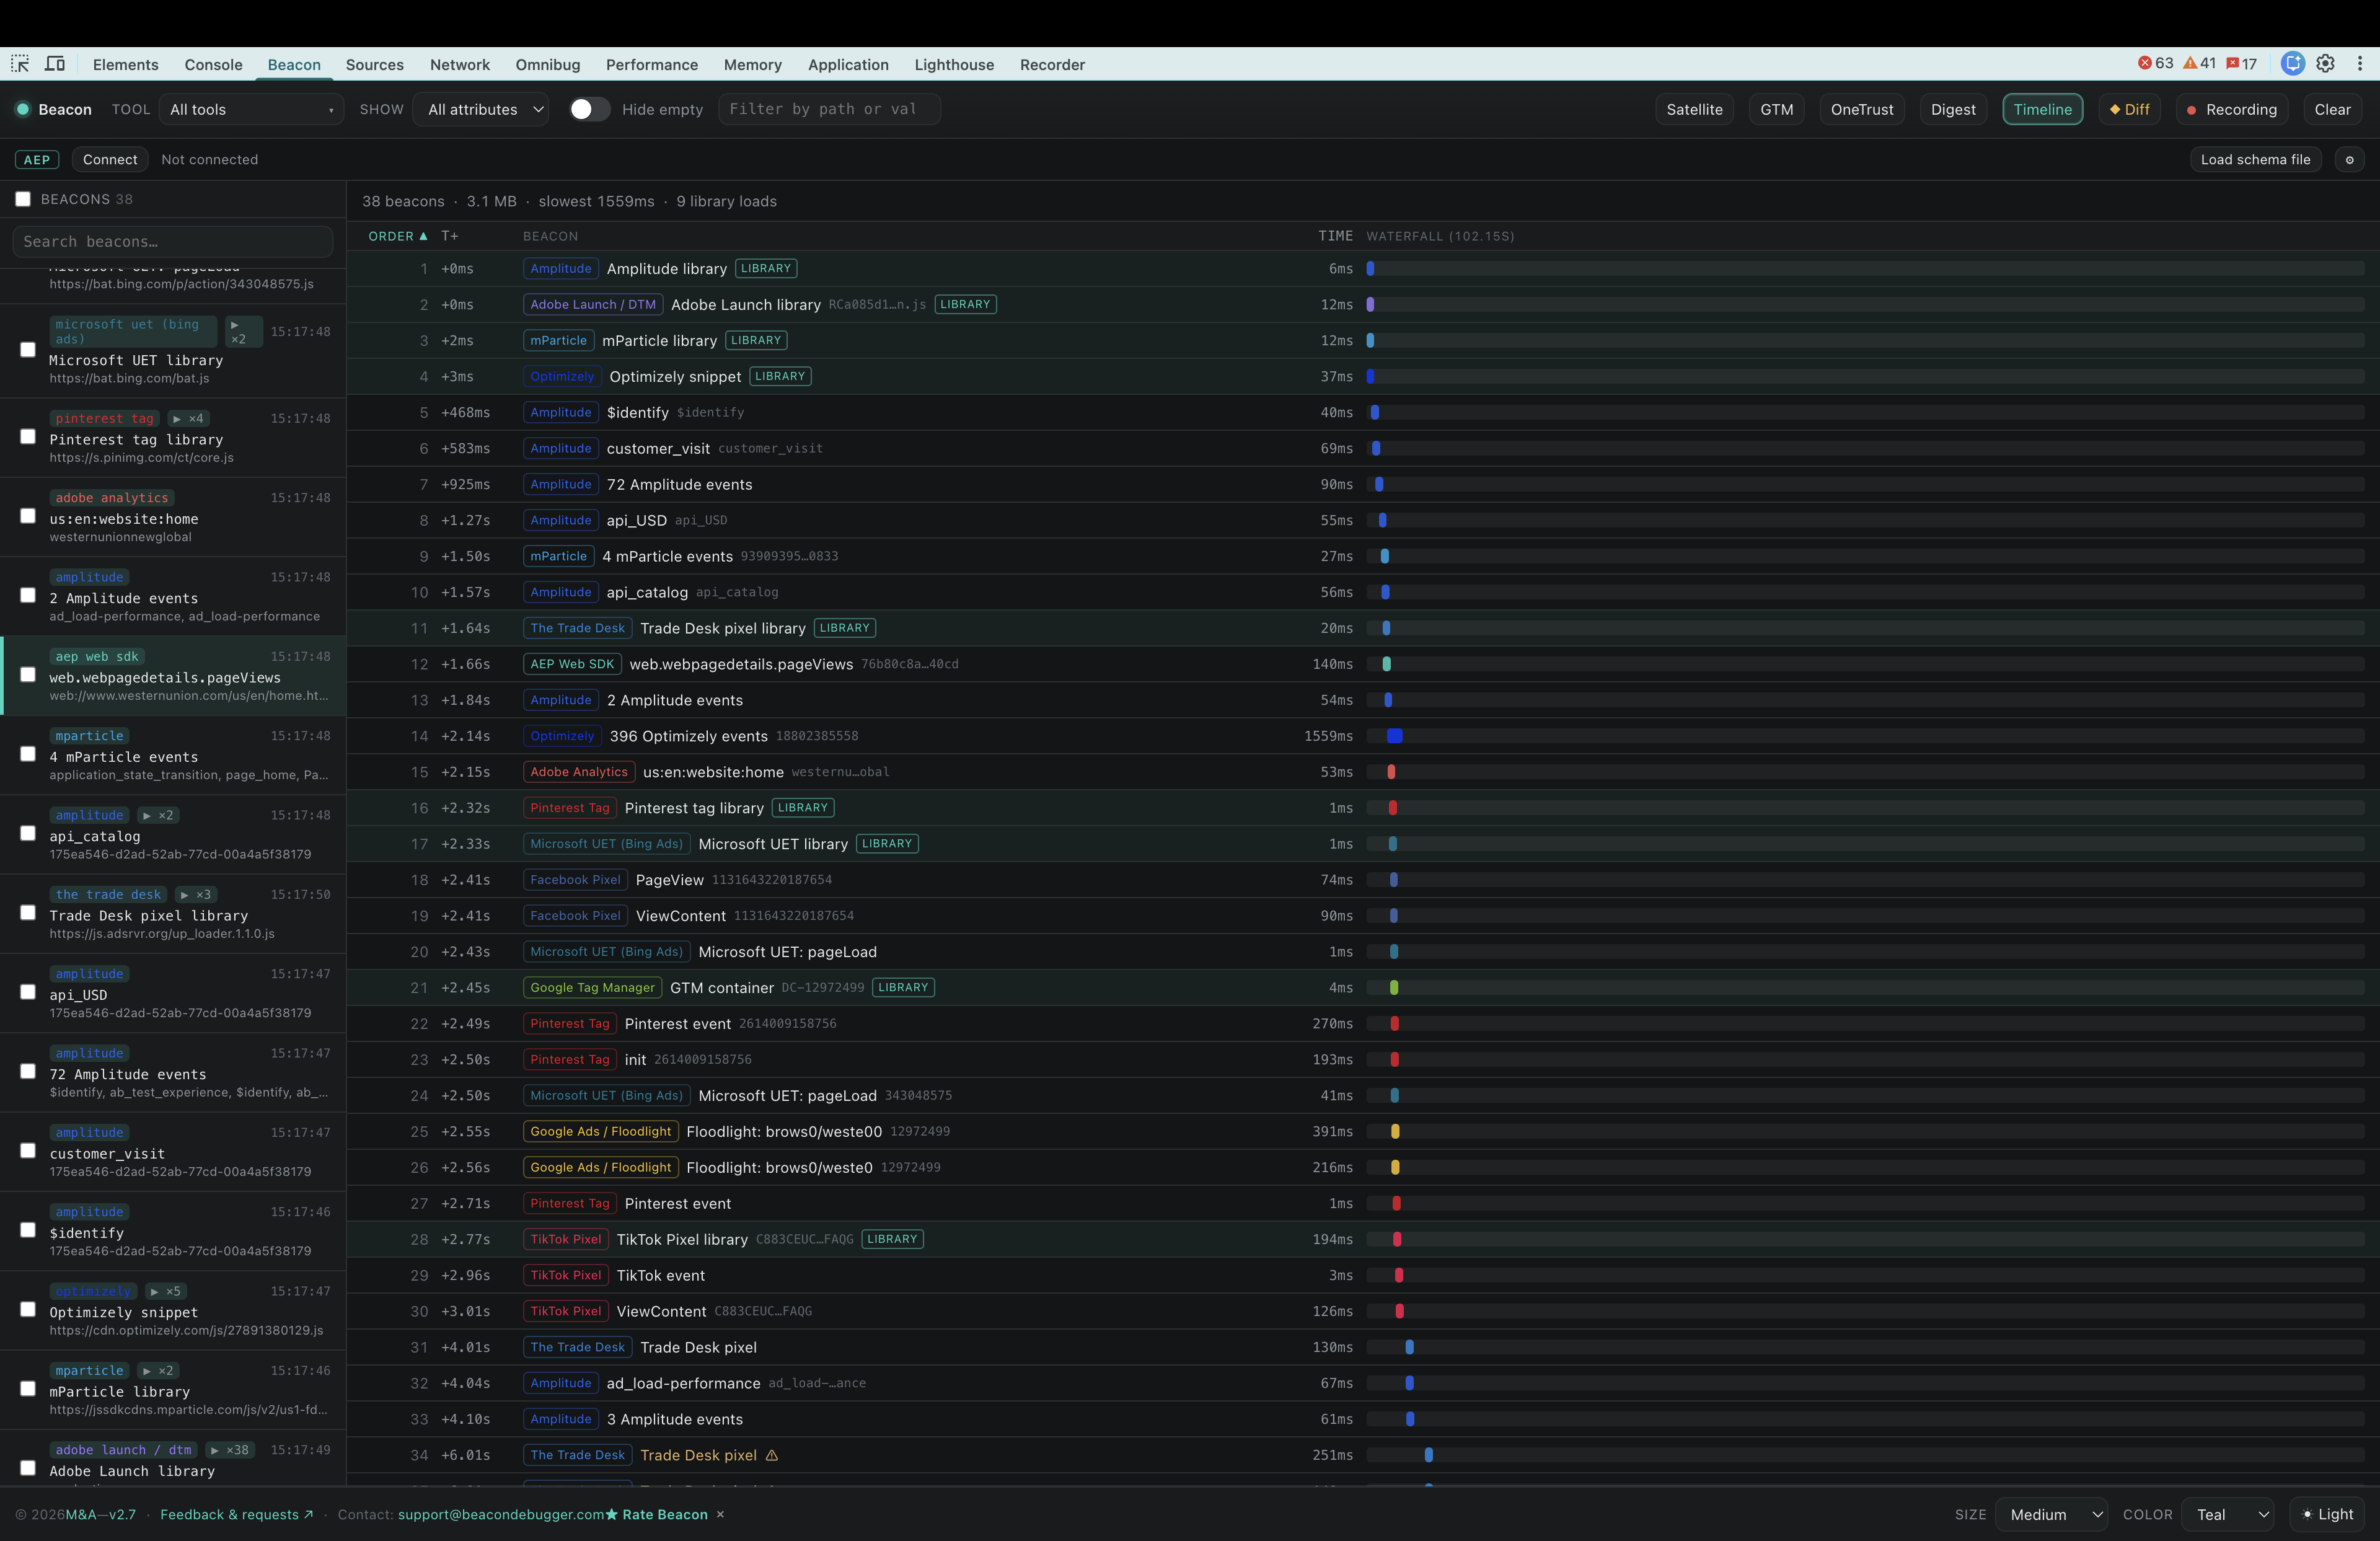
Task: Expand the ×2 group on mparticle
Action: (x=158, y=1370)
